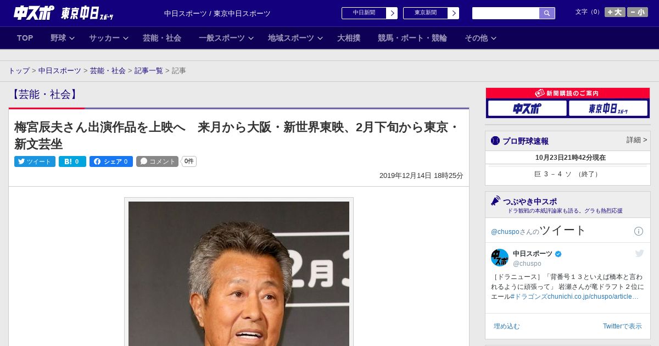Open the 中日新聞 link button
The height and width of the screenshot is (346, 659).
[x=364, y=13]
